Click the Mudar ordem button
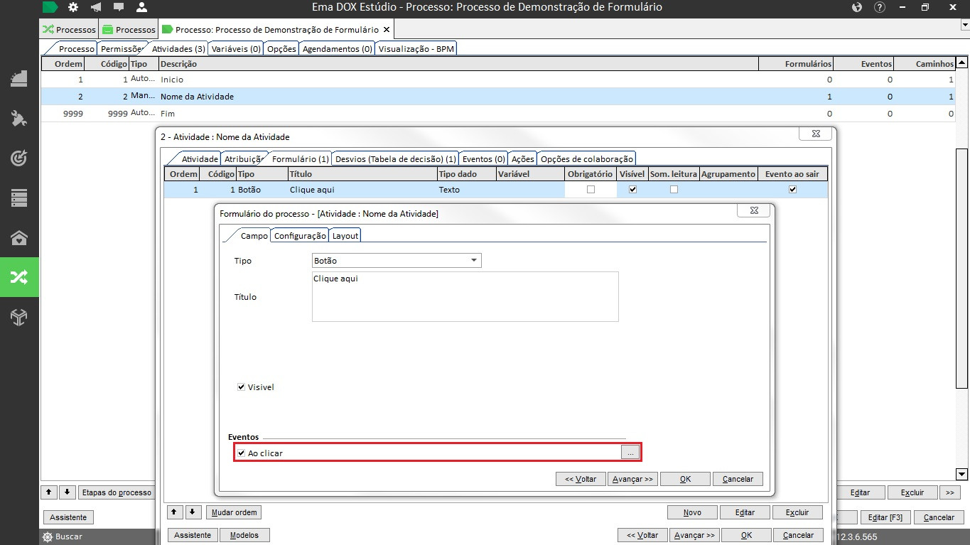Image resolution: width=970 pixels, height=545 pixels. [234, 512]
